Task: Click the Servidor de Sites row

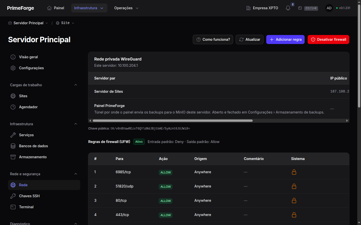Action: point(219,91)
